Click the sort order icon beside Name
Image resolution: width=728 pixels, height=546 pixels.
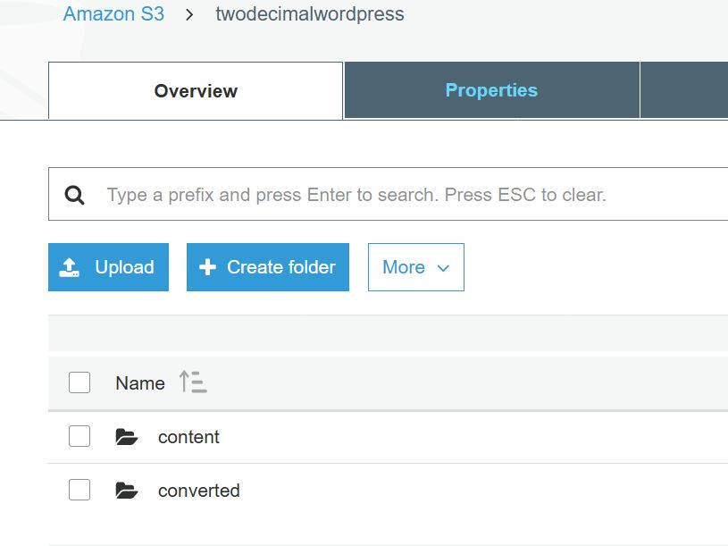pos(192,382)
